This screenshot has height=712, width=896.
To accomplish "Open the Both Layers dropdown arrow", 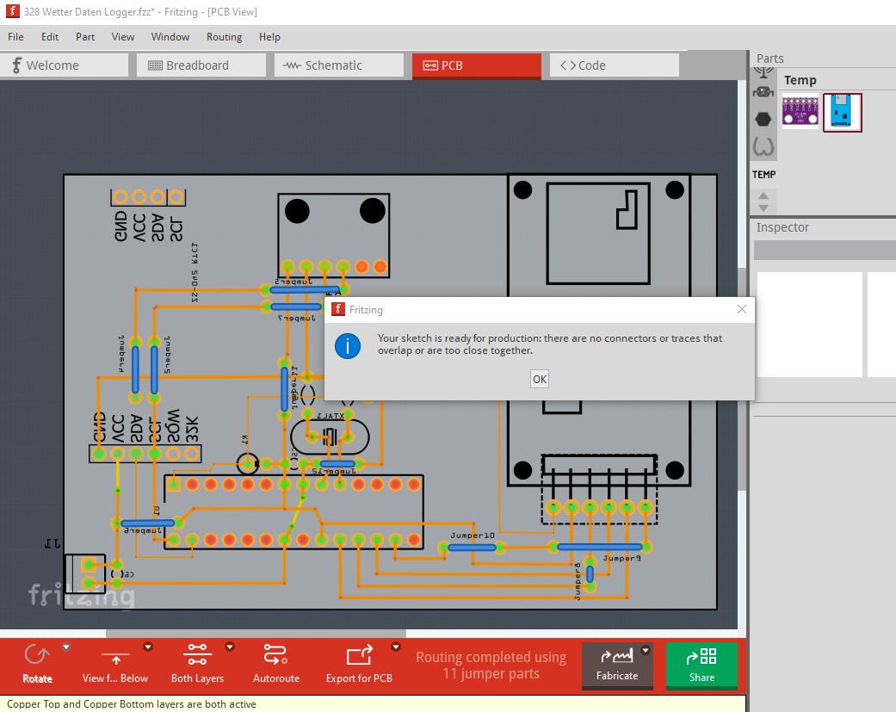I will point(230,647).
